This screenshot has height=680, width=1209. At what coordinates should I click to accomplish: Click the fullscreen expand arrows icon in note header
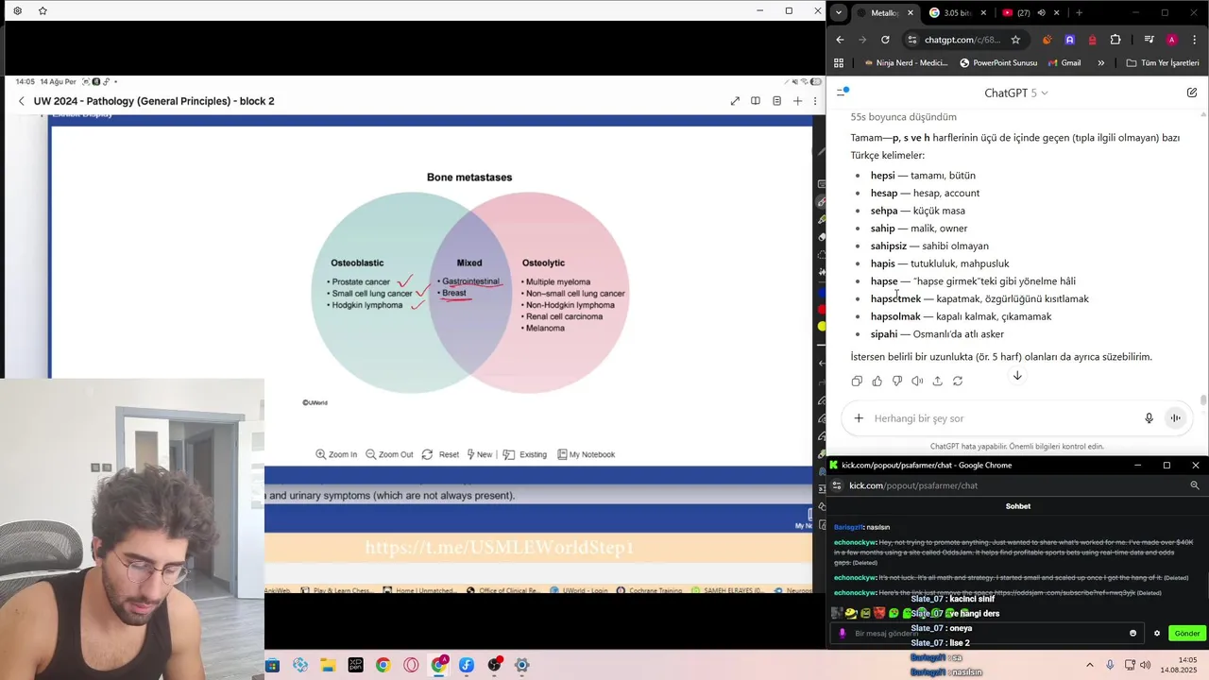(735, 101)
